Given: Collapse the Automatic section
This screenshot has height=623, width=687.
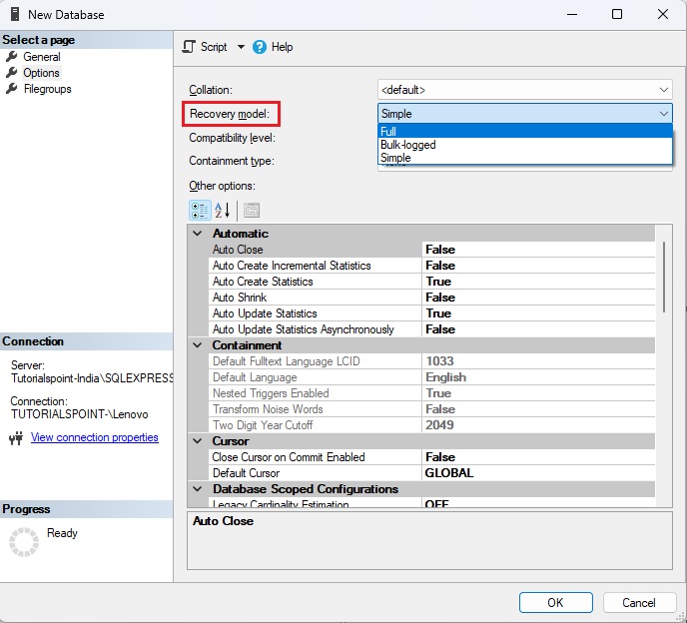Looking at the screenshot, I should pos(198,234).
